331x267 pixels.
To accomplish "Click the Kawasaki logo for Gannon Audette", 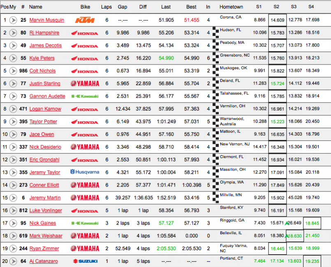I will pos(84,96).
